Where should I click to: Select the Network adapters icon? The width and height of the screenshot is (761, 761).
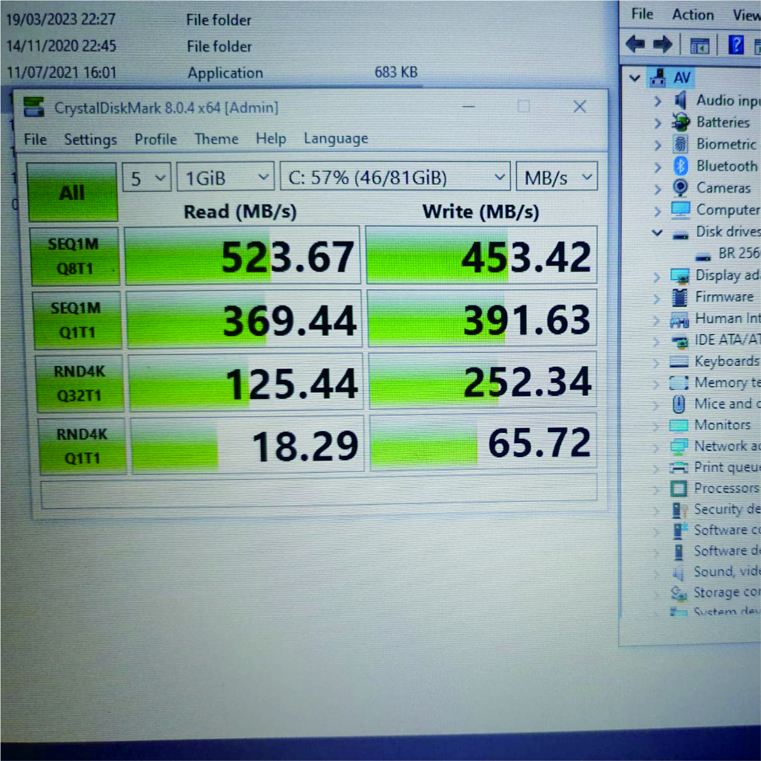(x=678, y=446)
